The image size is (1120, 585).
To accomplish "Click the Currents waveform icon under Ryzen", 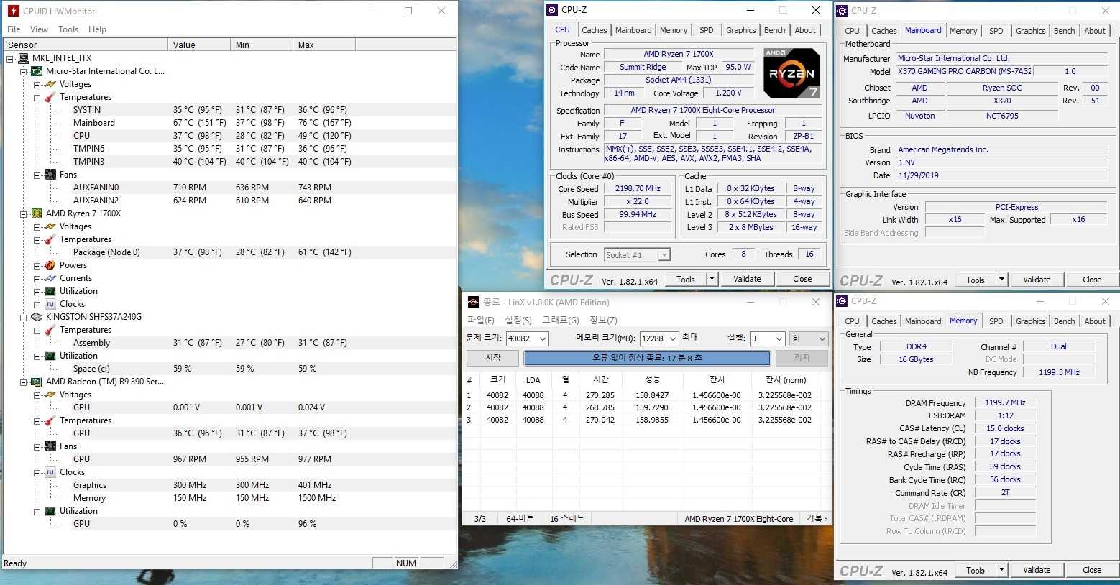I will pyautogui.click(x=50, y=278).
